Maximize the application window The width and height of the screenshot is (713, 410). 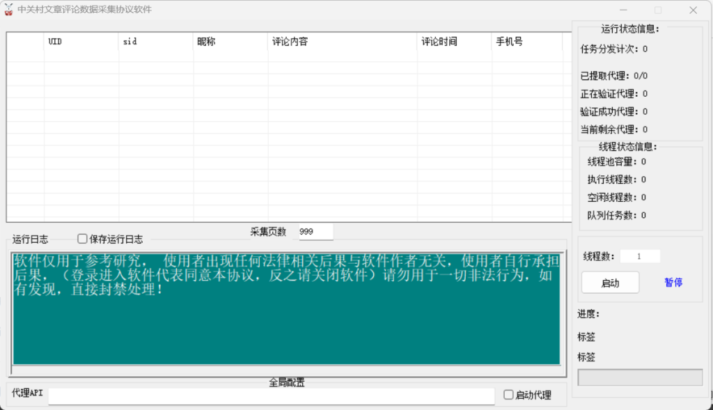pyautogui.click(x=658, y=10)
